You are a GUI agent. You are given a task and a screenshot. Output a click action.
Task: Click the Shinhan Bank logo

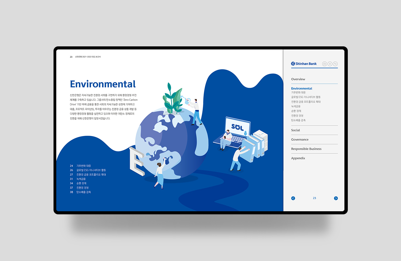[x=304, y=64]
